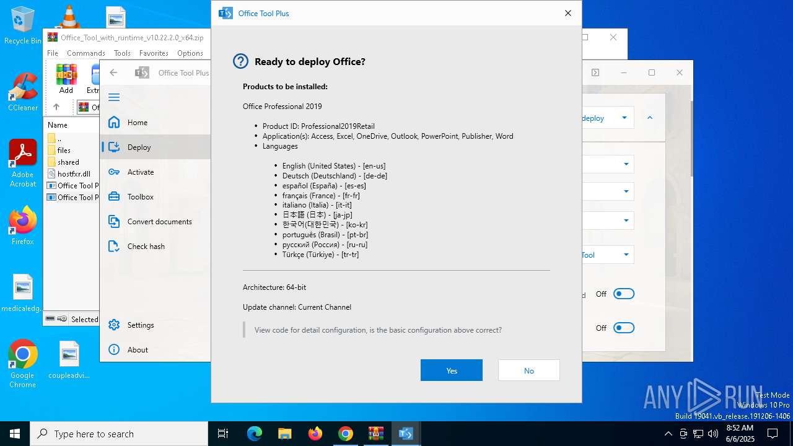Select hostfxr.dll in WinRAR list
This screenshot has height=446, width=793.
click(74, 174)
